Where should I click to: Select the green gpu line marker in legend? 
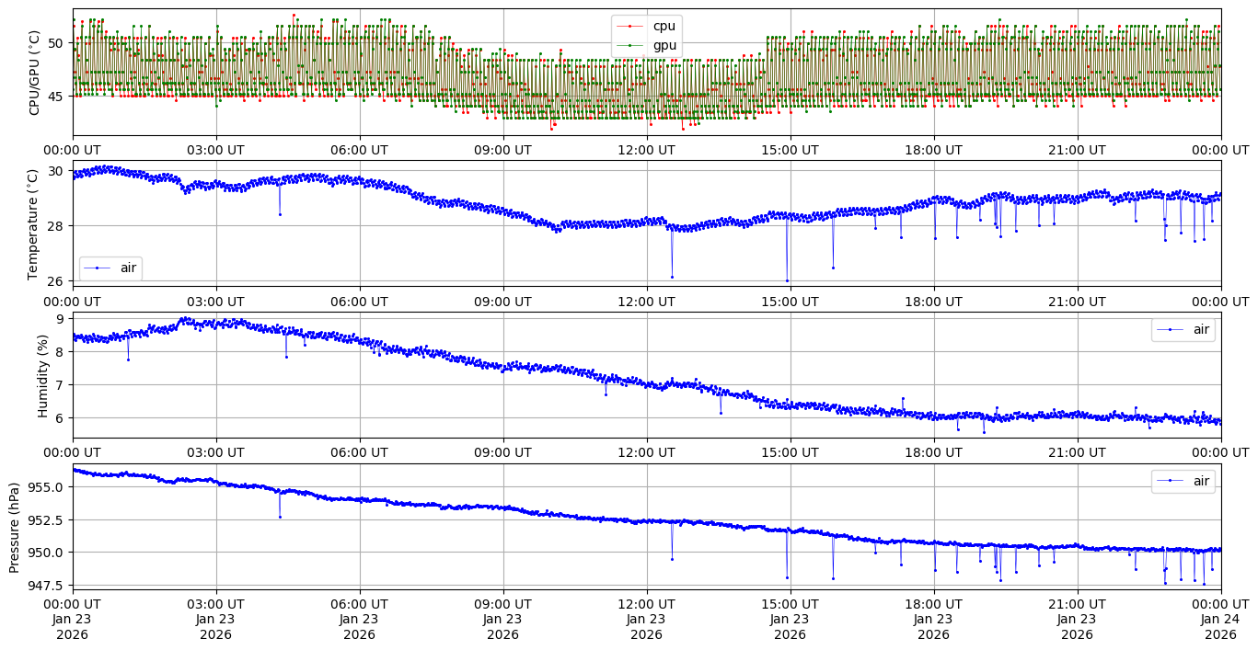point(630,44)
